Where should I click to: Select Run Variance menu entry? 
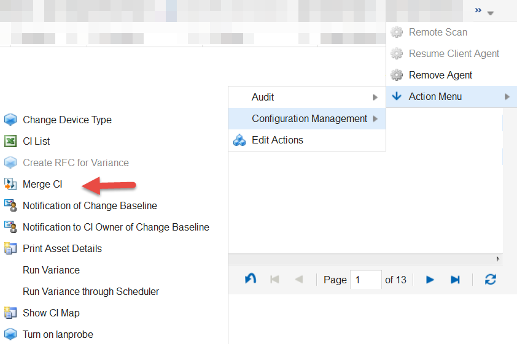point(51,270)
